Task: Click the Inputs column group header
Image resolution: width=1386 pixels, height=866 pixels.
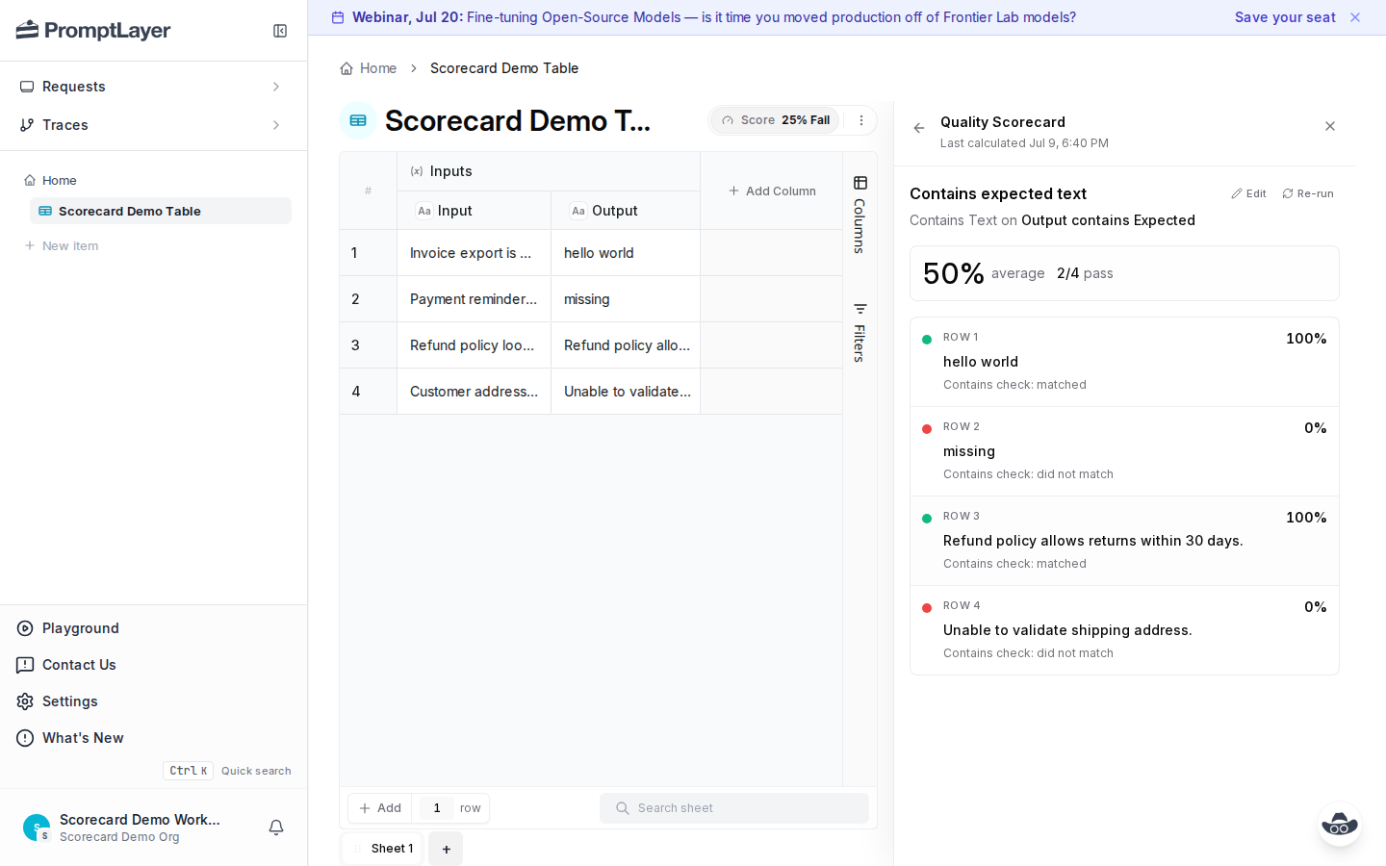Action: [x=548, y=171]
